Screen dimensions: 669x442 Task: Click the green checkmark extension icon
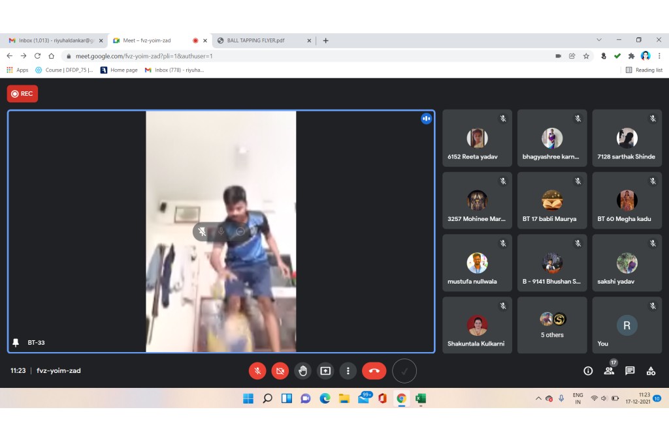tap(617, 56)
